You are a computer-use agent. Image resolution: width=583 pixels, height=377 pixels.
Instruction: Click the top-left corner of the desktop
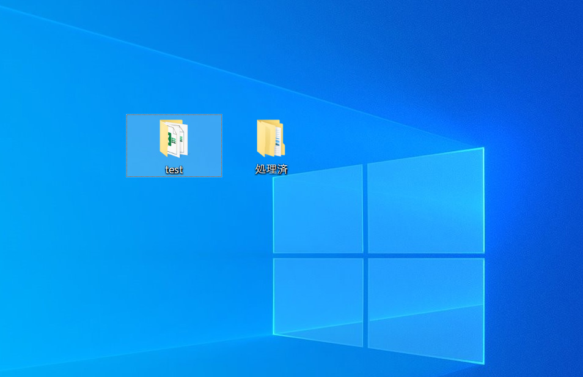(2, 2)
